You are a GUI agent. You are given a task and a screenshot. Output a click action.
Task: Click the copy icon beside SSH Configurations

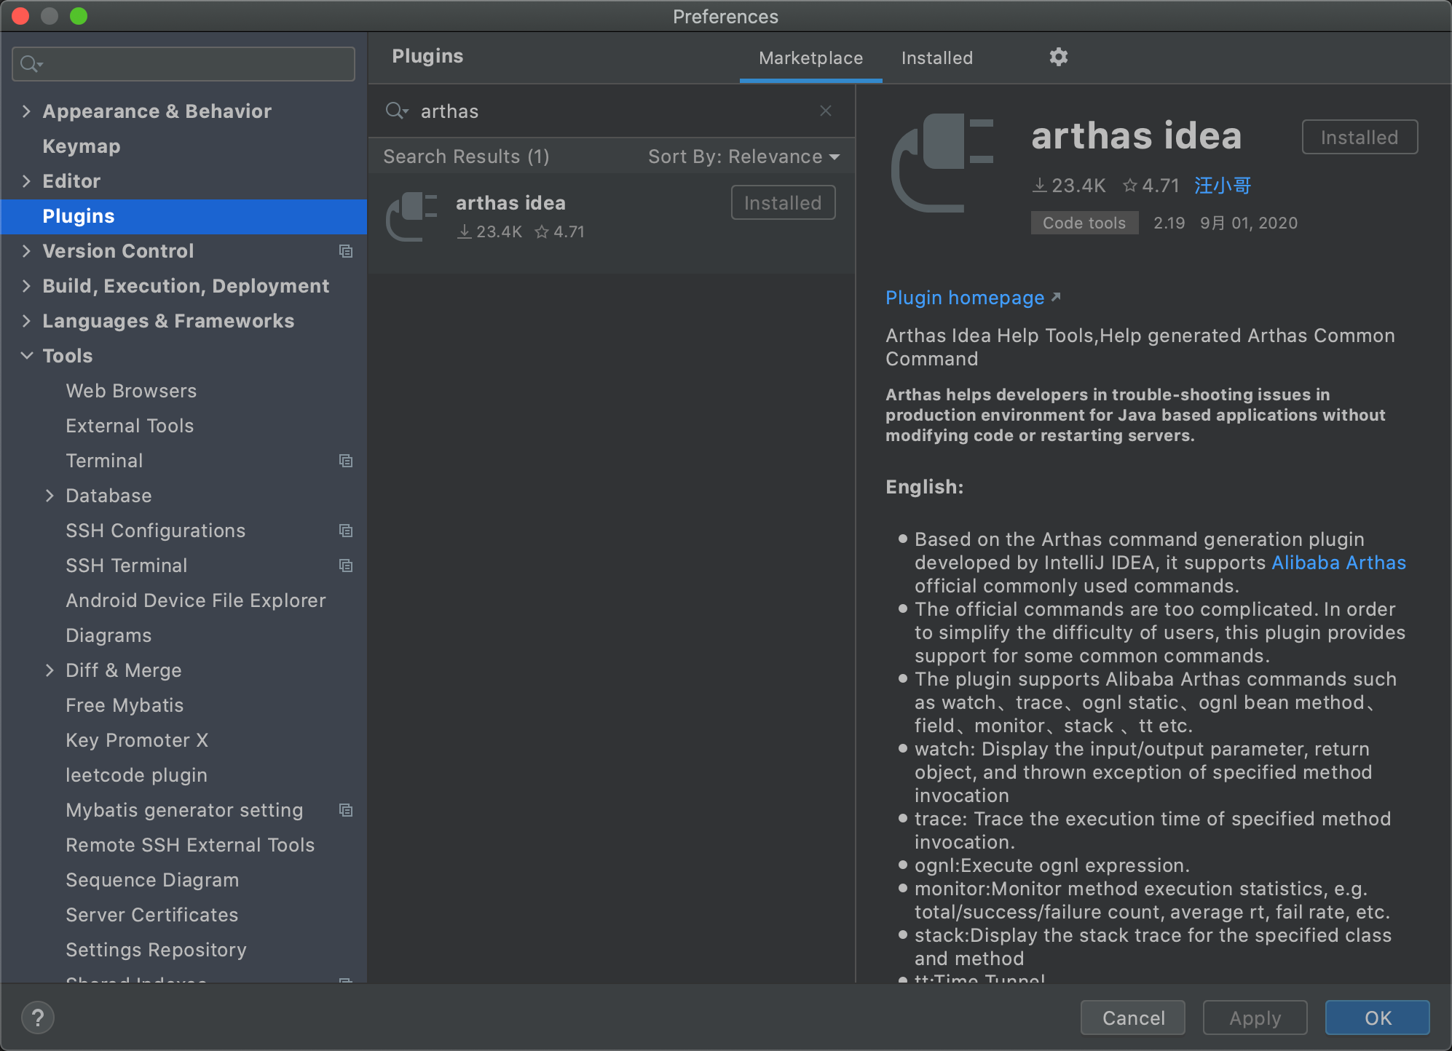(346, 531)
